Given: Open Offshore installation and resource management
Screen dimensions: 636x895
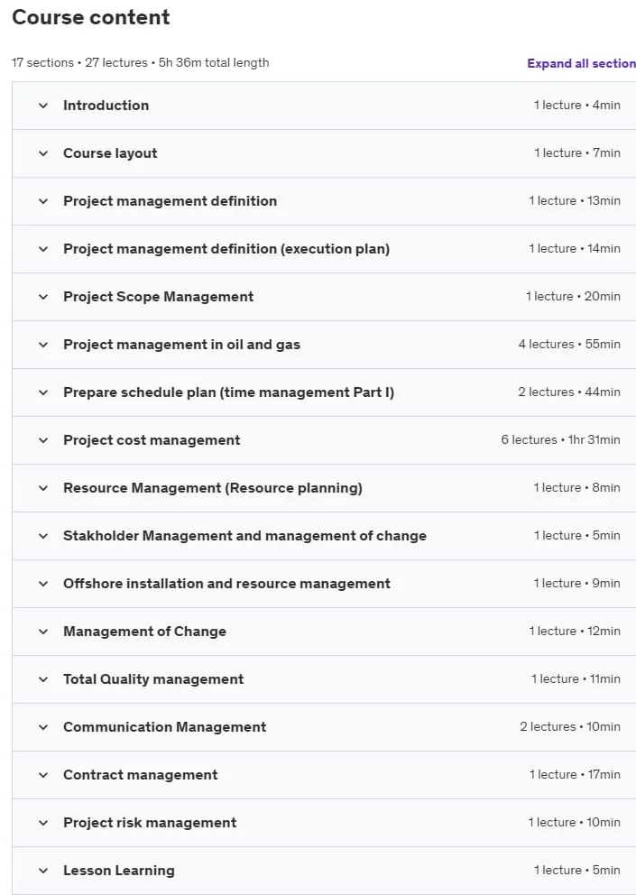Looking at the screenshot, I should pos(226,584).
